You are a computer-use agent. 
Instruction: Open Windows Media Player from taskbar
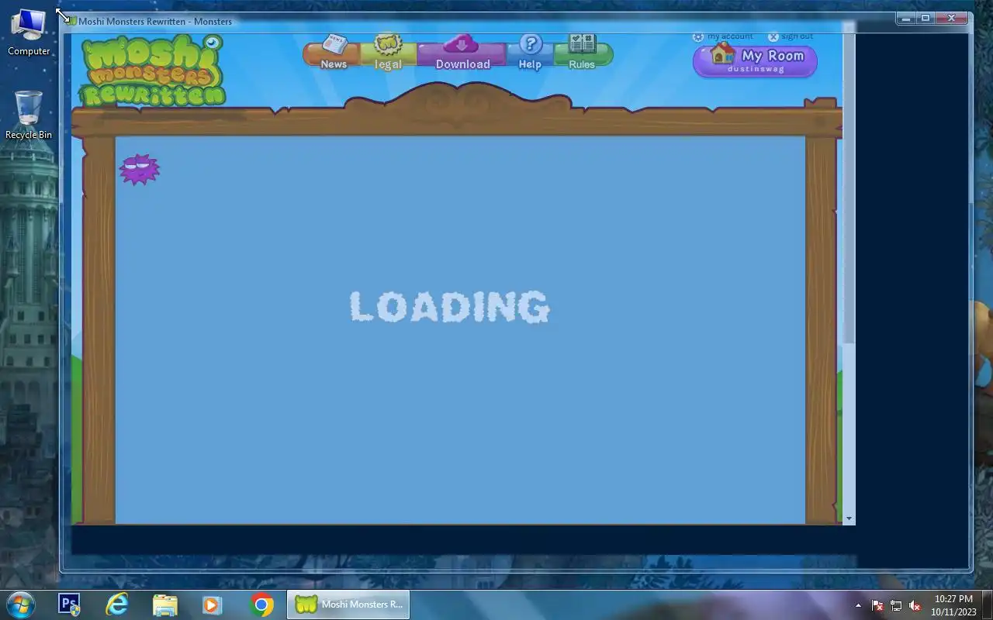click(x=213, y=604)
